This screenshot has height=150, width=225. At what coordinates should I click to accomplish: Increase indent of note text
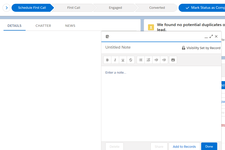156,60
